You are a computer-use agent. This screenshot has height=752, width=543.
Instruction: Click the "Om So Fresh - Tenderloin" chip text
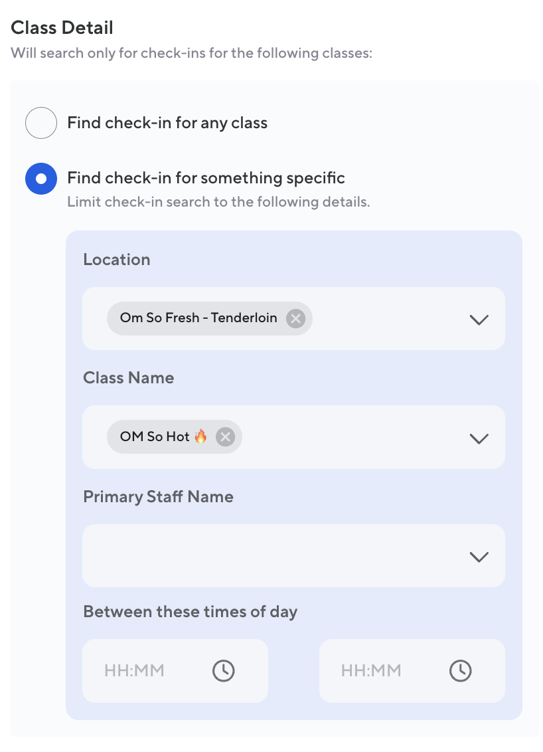pyautogui.click(x=198, y=318)
